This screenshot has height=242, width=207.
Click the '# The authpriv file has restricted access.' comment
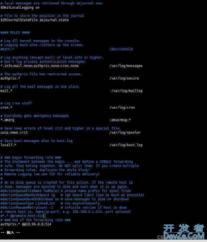(41, 74)
